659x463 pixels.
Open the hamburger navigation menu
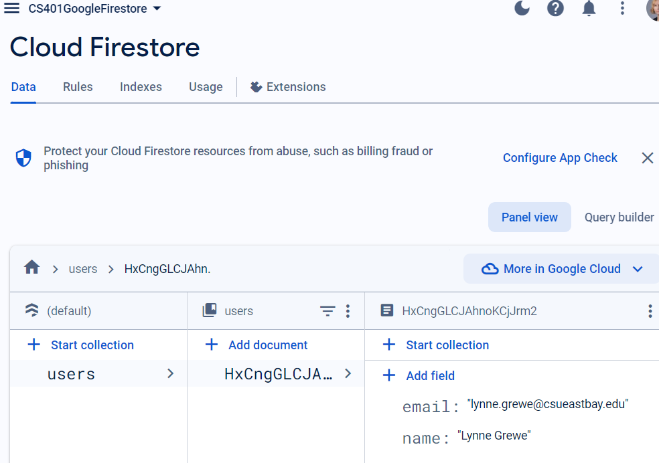tap(12, 9)
